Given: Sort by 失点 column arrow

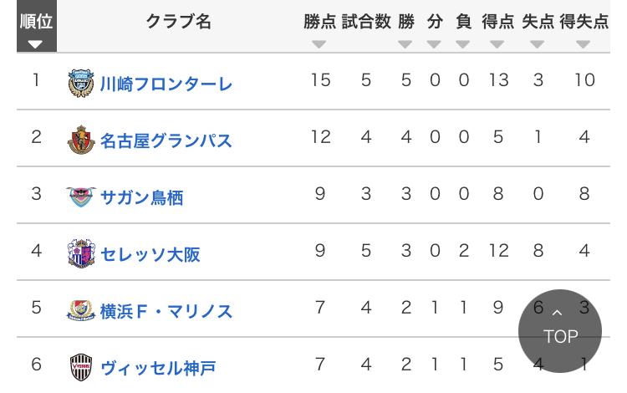Looking at the screenshot, I should [x=537, y=44].
